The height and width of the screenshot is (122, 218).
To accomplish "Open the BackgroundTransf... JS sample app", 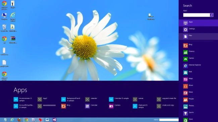I will (71, 99).
